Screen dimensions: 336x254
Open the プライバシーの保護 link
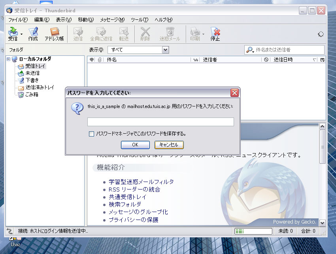pos(134,220)
